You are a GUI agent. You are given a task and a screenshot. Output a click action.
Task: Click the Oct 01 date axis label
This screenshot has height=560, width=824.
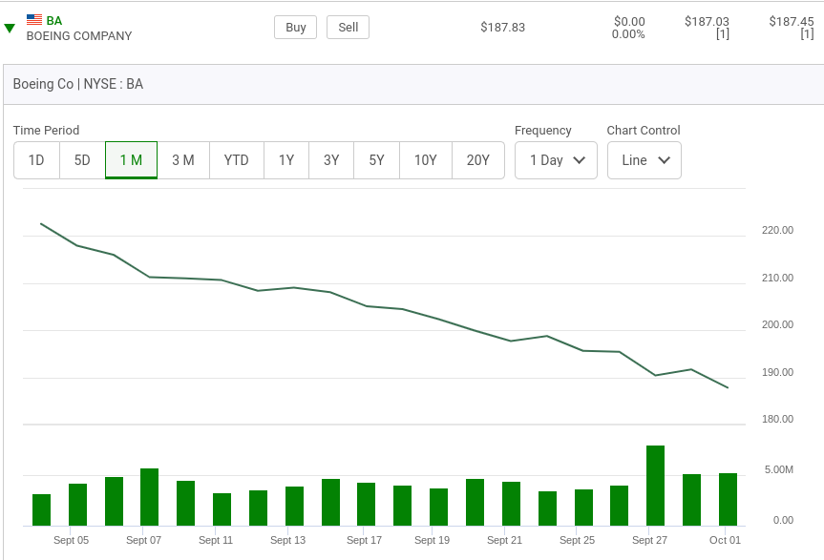tap(726, 540)
